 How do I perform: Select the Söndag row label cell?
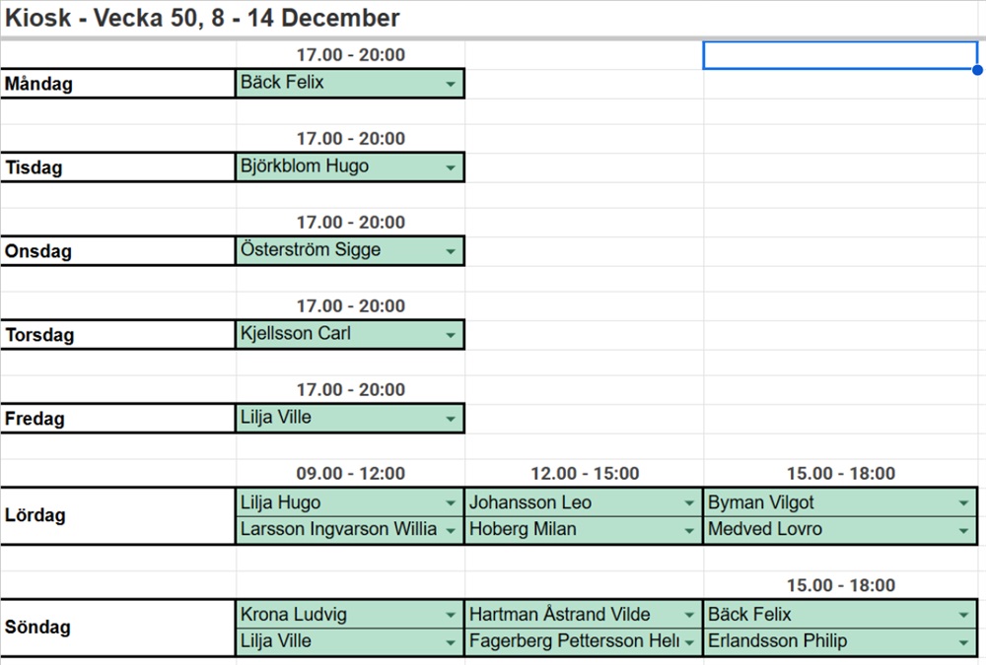118,628
